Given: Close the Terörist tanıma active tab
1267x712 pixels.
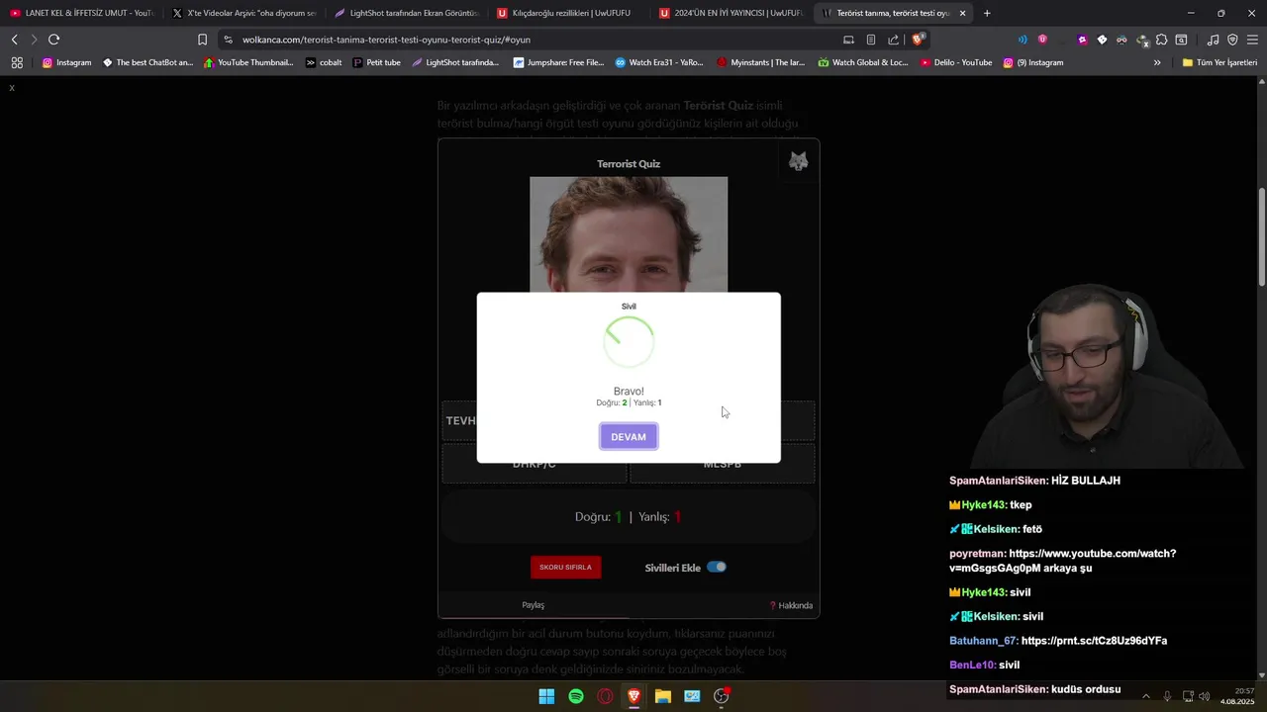Looking at the screenshot, I should tap(962, 13).
